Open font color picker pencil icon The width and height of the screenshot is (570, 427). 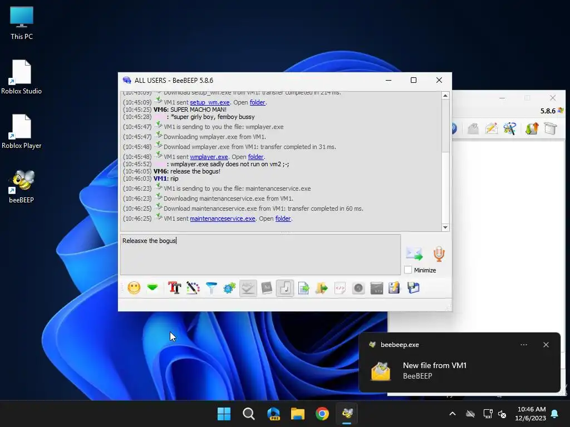coord(193,289)
